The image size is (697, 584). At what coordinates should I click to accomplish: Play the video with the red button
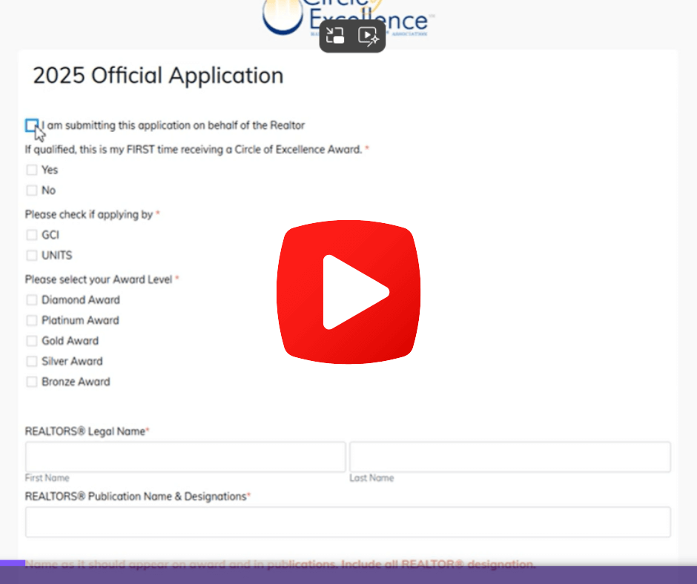[348, 292]
